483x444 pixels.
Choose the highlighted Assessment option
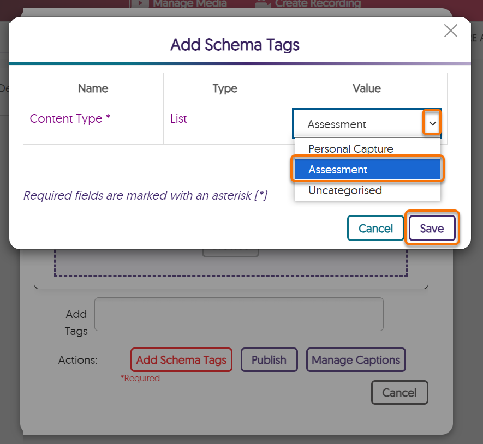367,170
